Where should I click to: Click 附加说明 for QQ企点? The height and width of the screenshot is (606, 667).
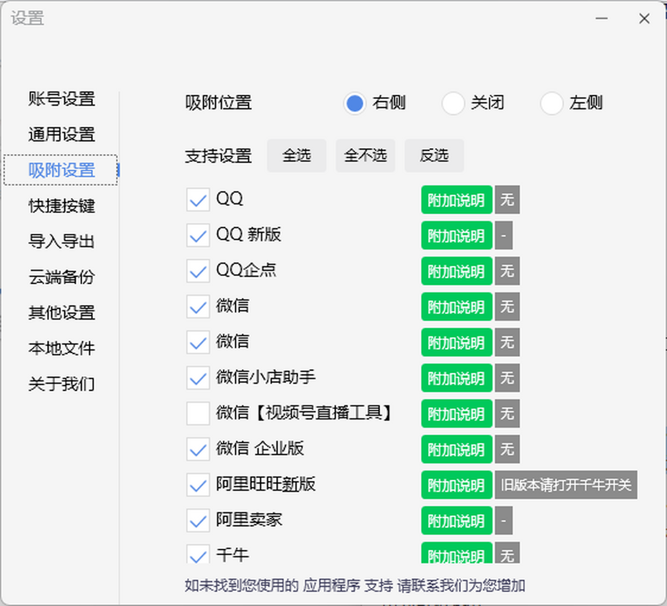[456, 271]
